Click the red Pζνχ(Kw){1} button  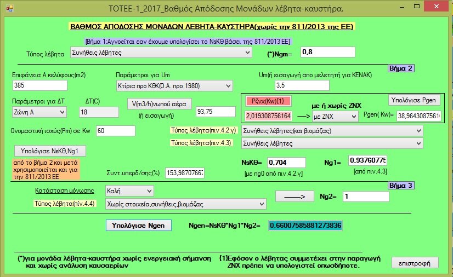[268, 101]
